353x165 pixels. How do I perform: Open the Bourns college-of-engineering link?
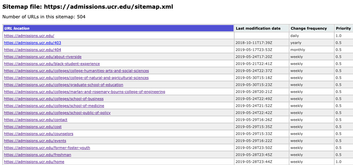pos(84,92)
